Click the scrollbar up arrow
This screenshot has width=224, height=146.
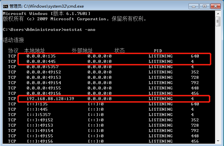click(218, 14)
